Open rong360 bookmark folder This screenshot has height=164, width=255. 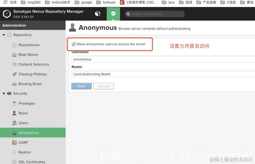click(31, 2)
